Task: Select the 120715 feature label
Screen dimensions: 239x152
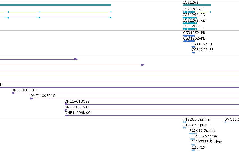Action: 199,148
